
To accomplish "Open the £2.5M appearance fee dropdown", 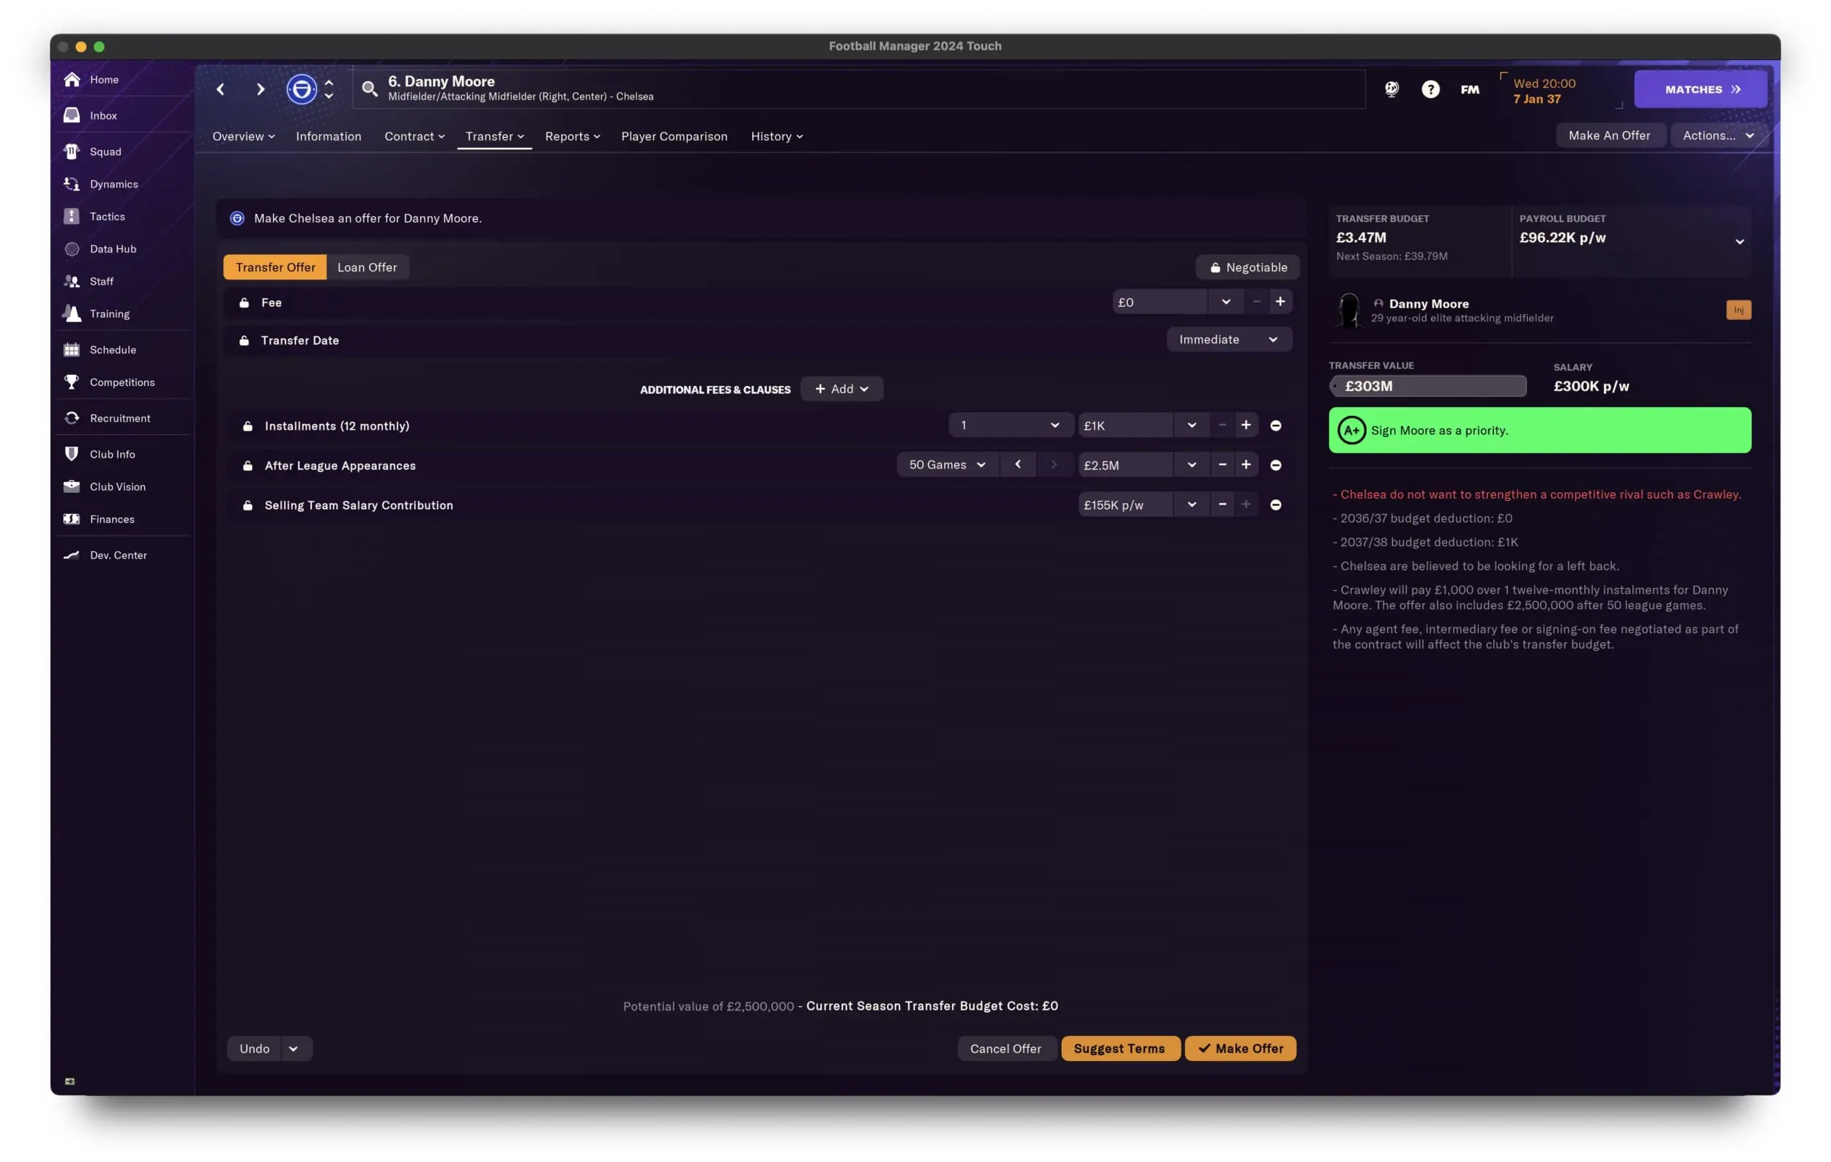I will tap(1192, 465).
